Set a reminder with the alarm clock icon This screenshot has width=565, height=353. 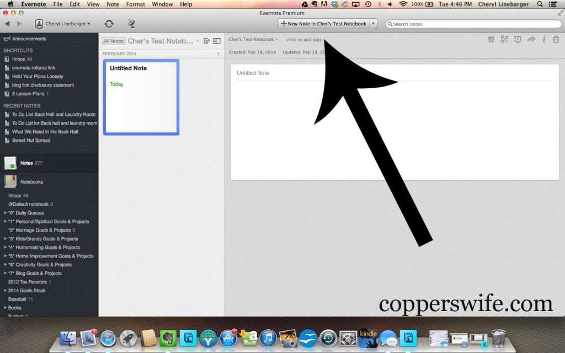point(491,40)
